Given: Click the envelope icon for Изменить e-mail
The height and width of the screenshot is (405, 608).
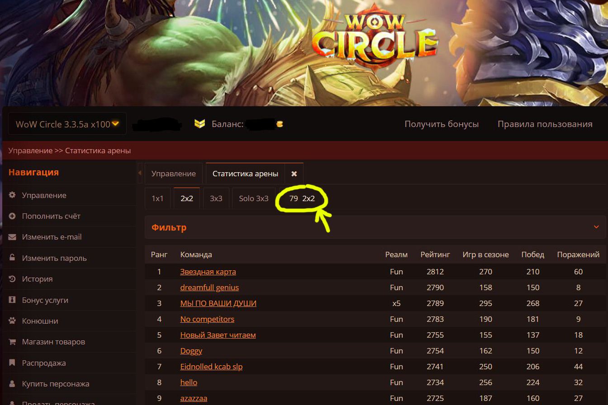Looking at the screenshot, I should click(x=12, y=237).
